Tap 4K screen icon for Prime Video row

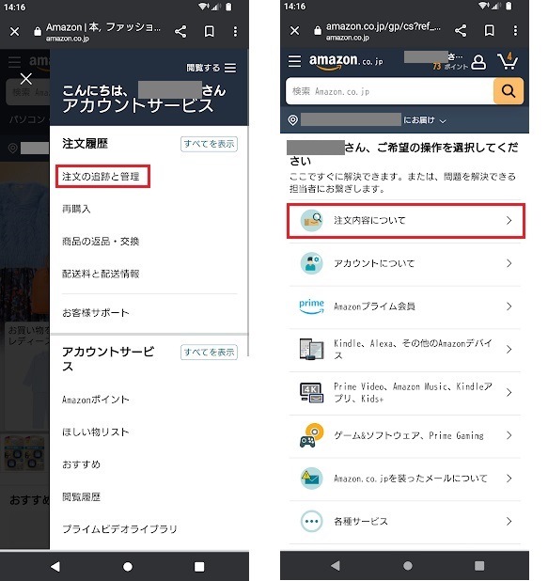tap(311, 392)
